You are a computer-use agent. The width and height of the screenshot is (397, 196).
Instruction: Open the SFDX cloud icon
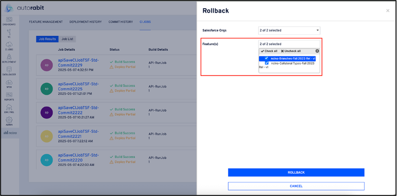(x=9, y=84)
